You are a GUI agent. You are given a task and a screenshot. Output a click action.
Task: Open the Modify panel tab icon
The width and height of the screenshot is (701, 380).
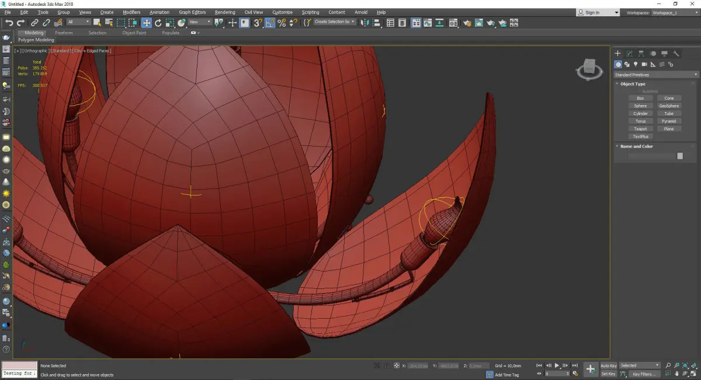tap(629, 53)
